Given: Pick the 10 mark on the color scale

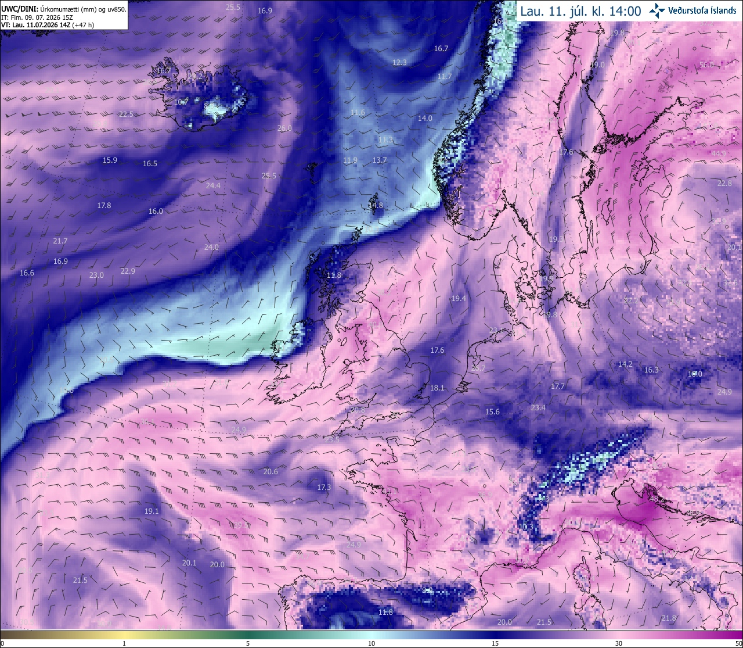Looking at the screenshot, I should point(371,643).
